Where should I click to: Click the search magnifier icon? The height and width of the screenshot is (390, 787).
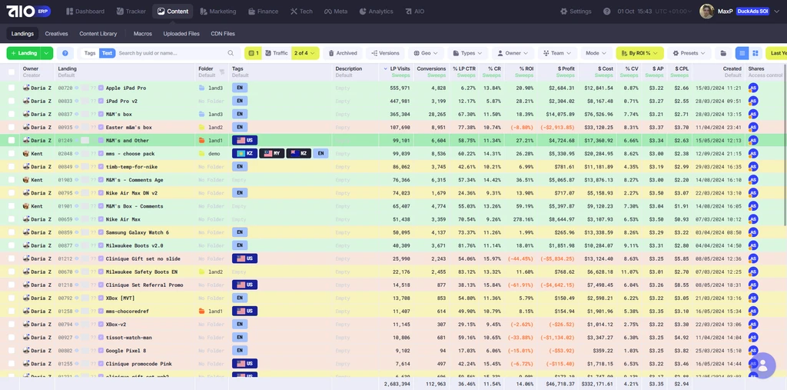231,53
